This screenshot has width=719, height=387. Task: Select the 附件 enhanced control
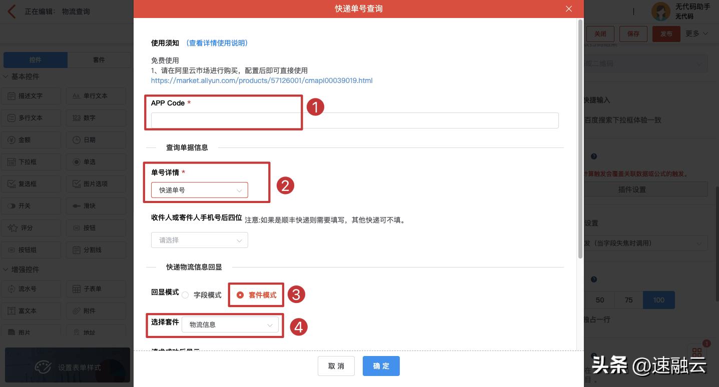pos(96,310)
